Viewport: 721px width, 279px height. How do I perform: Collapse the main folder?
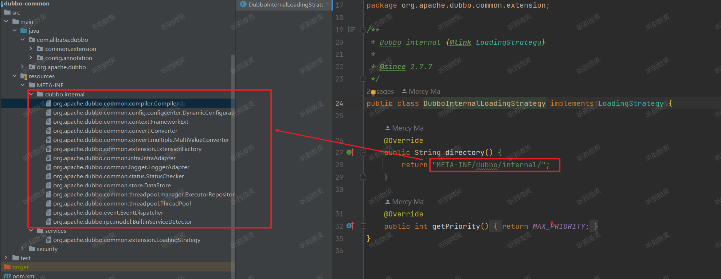[x=6, y=21]
